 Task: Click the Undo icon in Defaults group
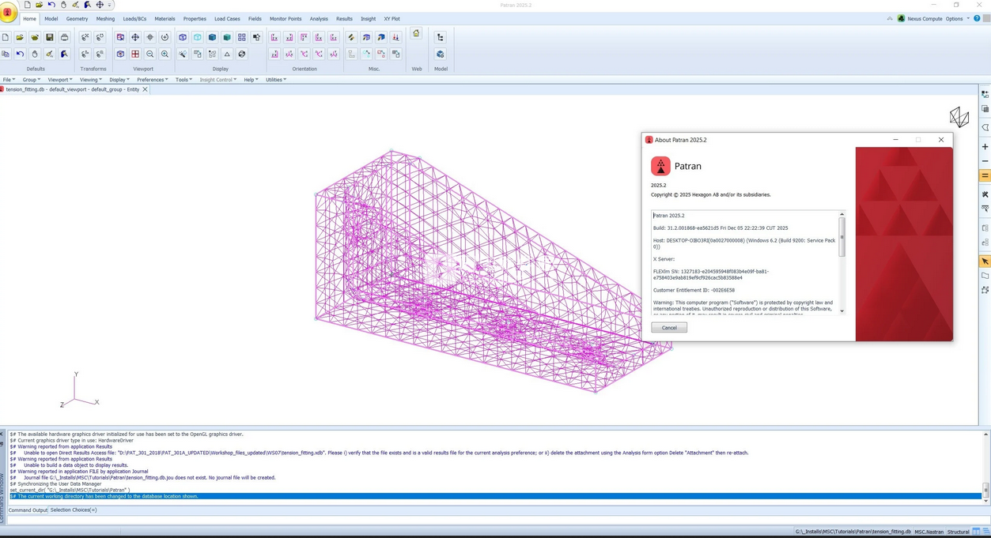pyautogui.click(x=20, y=55)
